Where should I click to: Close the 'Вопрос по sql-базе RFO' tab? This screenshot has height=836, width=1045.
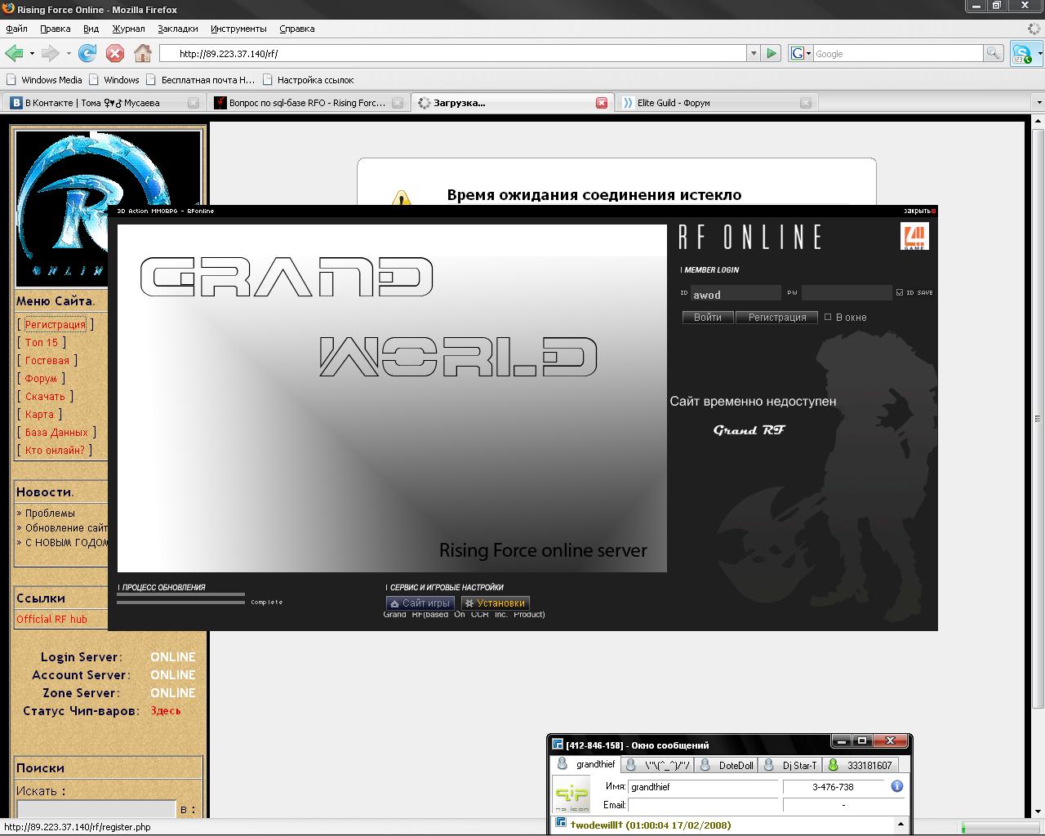coord(398,103)
